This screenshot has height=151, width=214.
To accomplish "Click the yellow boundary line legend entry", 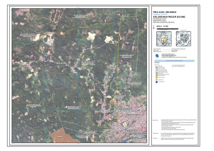I will (162, 72).
